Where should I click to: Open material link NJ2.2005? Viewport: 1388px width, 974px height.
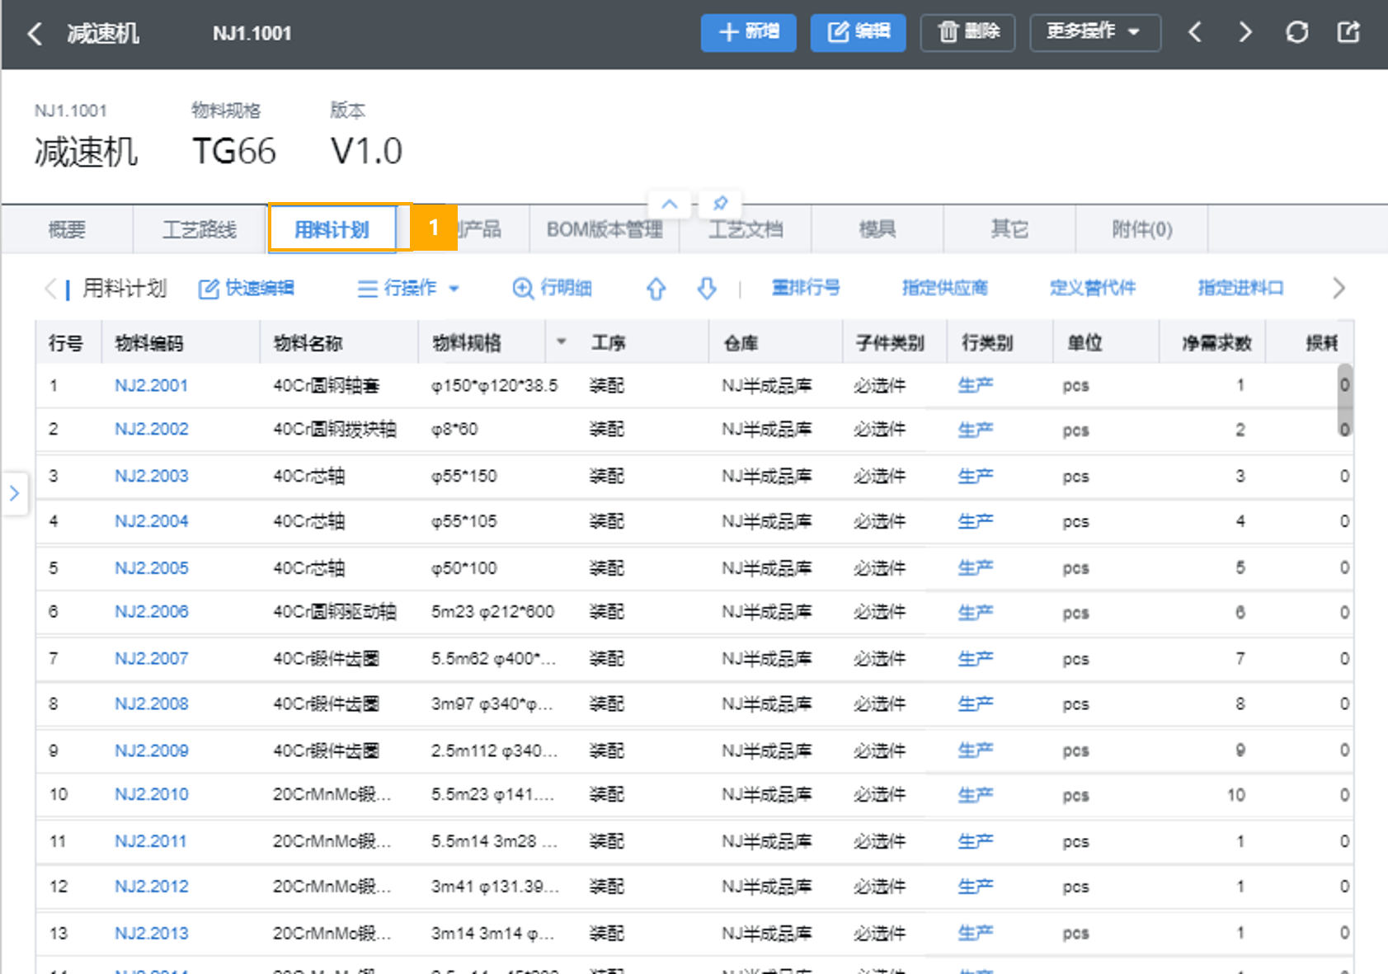[152, 568]
